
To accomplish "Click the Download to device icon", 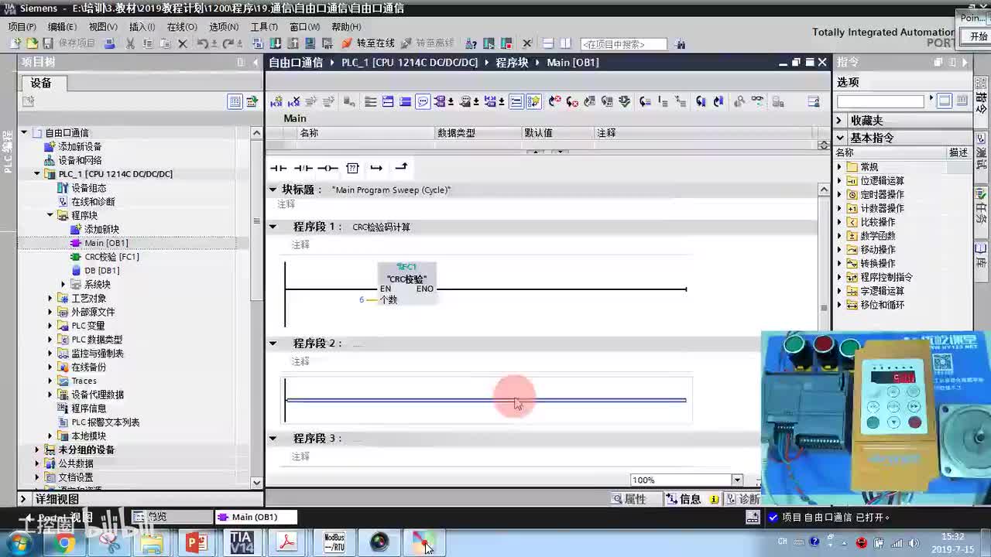I will (x=276, y=44).
